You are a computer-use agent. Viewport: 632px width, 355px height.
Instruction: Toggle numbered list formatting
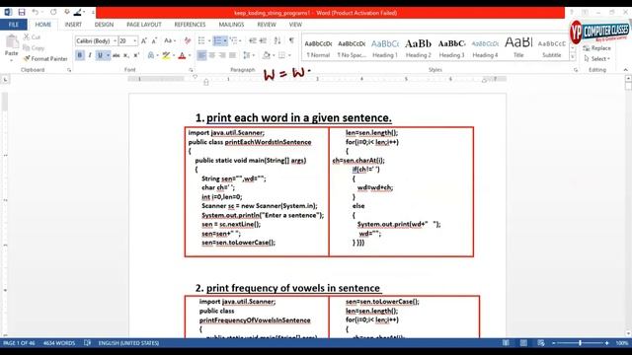point(217,40)
